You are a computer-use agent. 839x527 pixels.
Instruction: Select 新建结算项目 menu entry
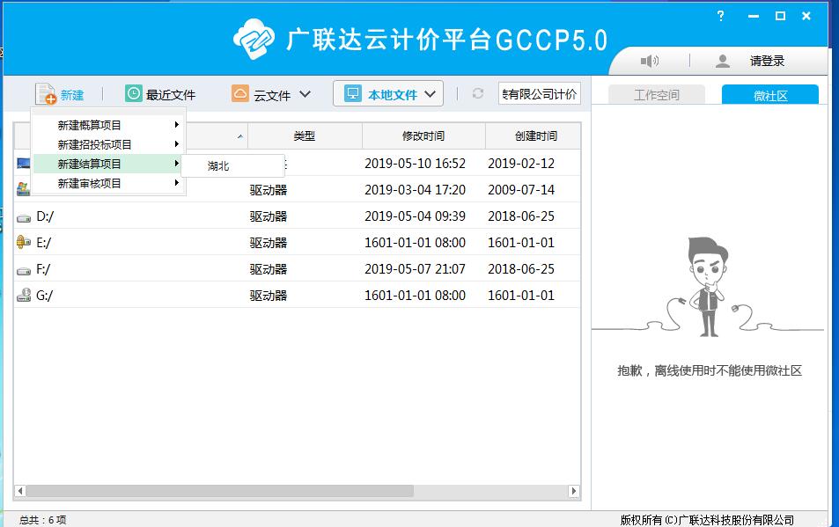pos(108,164)
